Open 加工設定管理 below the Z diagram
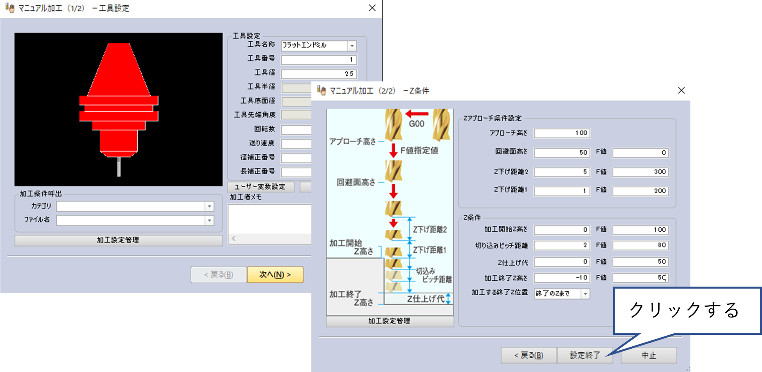The image size is (762, 372). coord(390,321)
